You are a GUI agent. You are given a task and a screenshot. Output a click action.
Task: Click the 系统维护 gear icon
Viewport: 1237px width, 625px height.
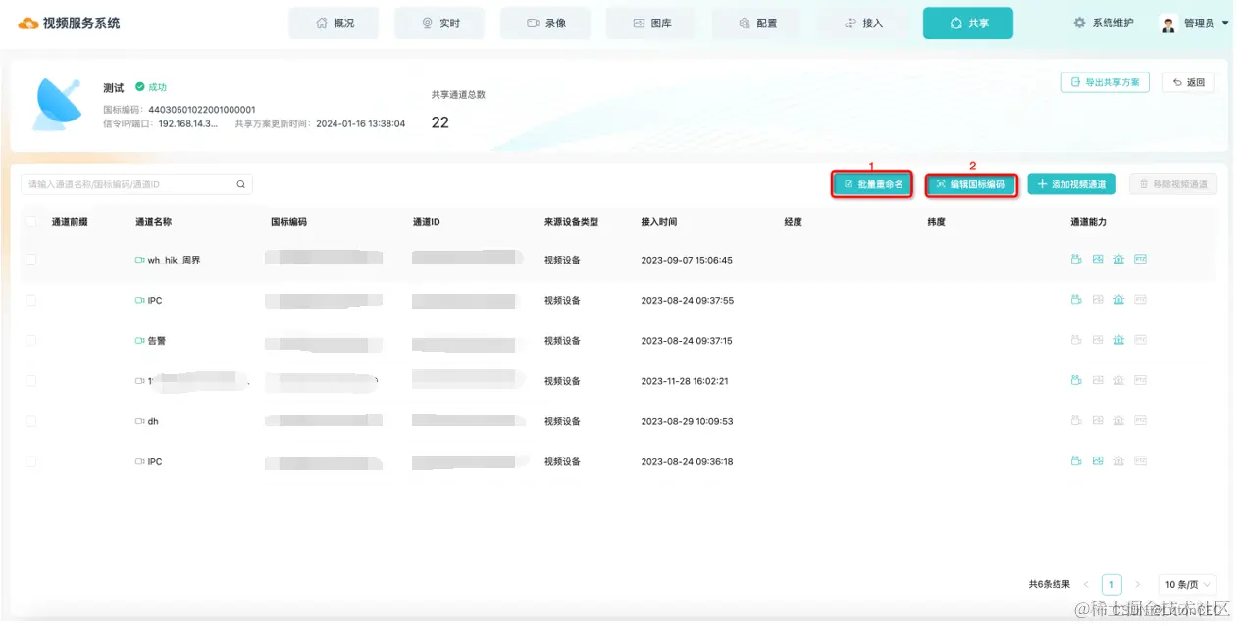coord(1079,23)
